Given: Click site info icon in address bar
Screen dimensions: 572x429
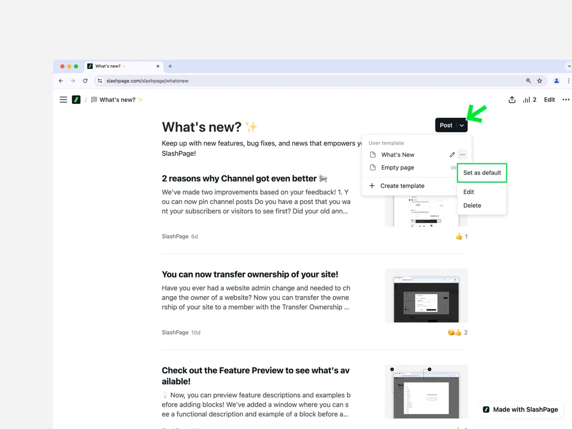Looking at the screenshot, I should 99,80.
